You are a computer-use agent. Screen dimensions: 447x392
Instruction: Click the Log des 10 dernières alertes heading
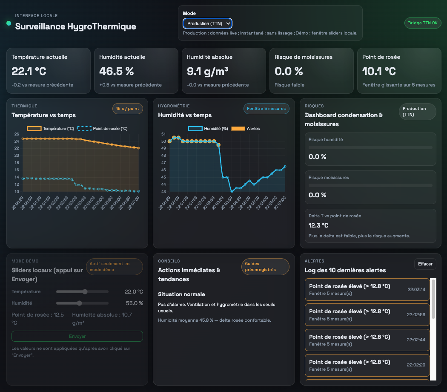coord(345,270)
